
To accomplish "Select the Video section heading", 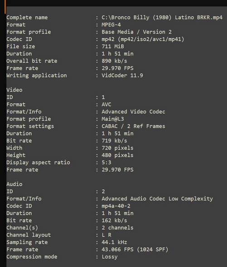I will (14, 90).
